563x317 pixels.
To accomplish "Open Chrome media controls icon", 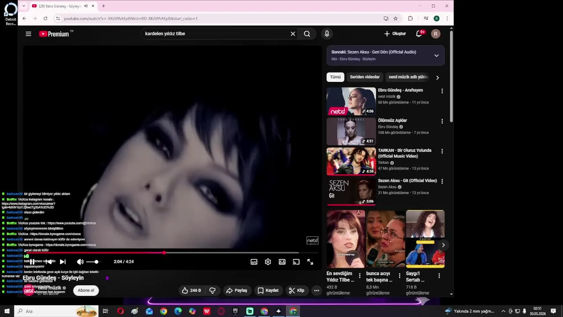I will pos(426,18).
